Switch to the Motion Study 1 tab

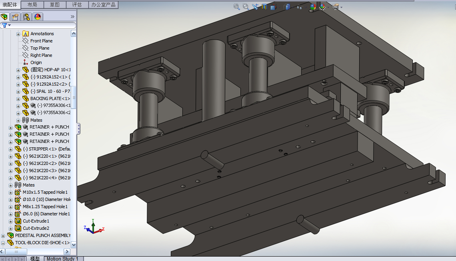[64, 259]
